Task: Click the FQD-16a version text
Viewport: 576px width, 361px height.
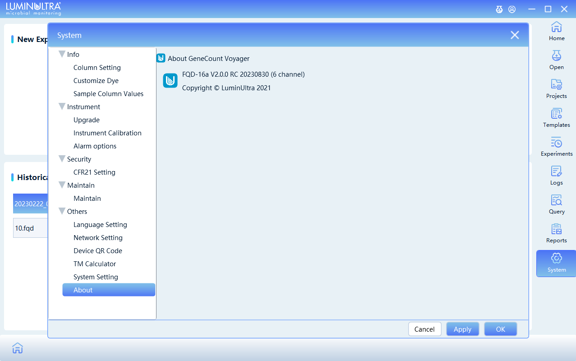Action: point(244,74)
